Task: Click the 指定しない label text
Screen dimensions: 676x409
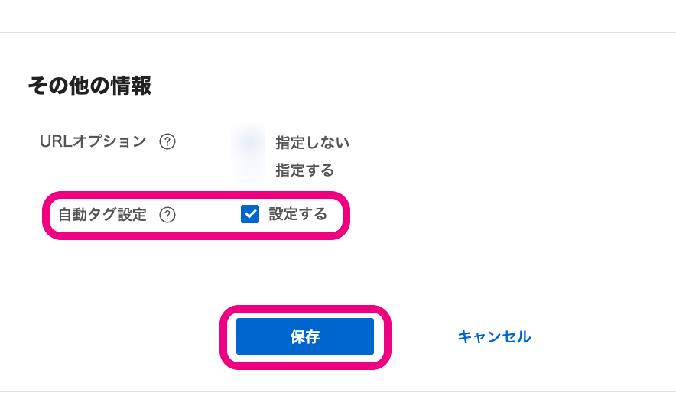Action: tap(312, 142)
